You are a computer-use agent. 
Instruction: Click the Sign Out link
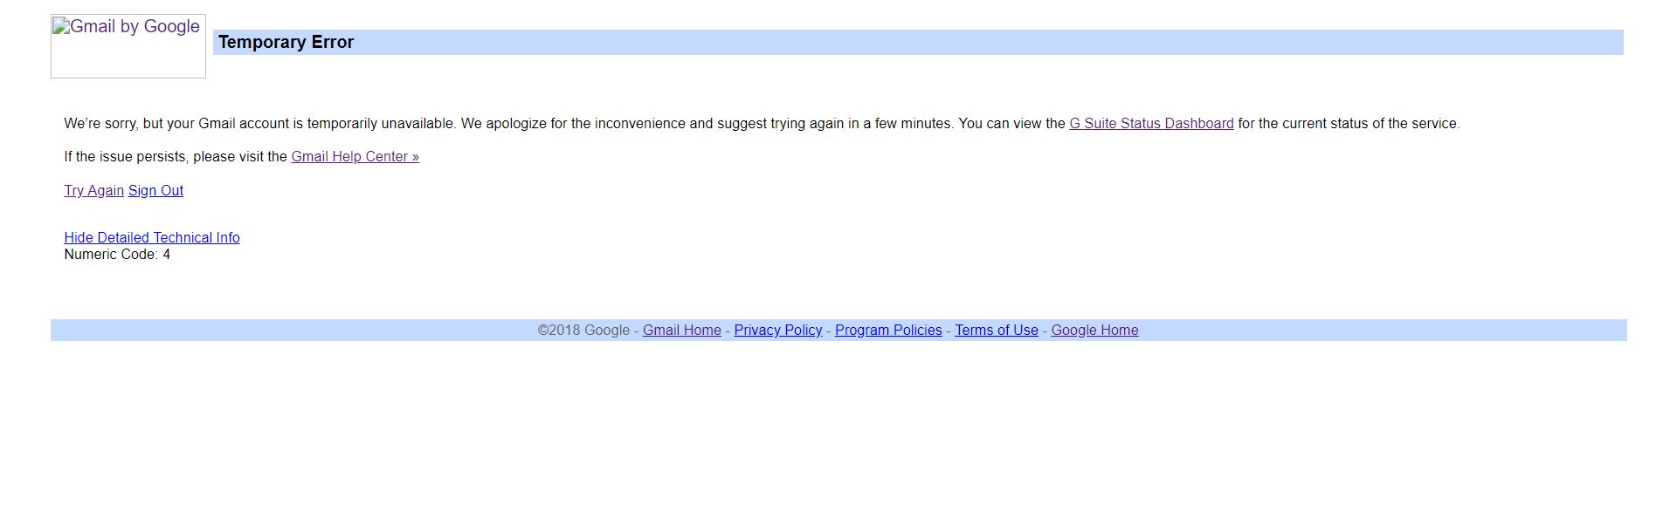(x=155, y=191)
